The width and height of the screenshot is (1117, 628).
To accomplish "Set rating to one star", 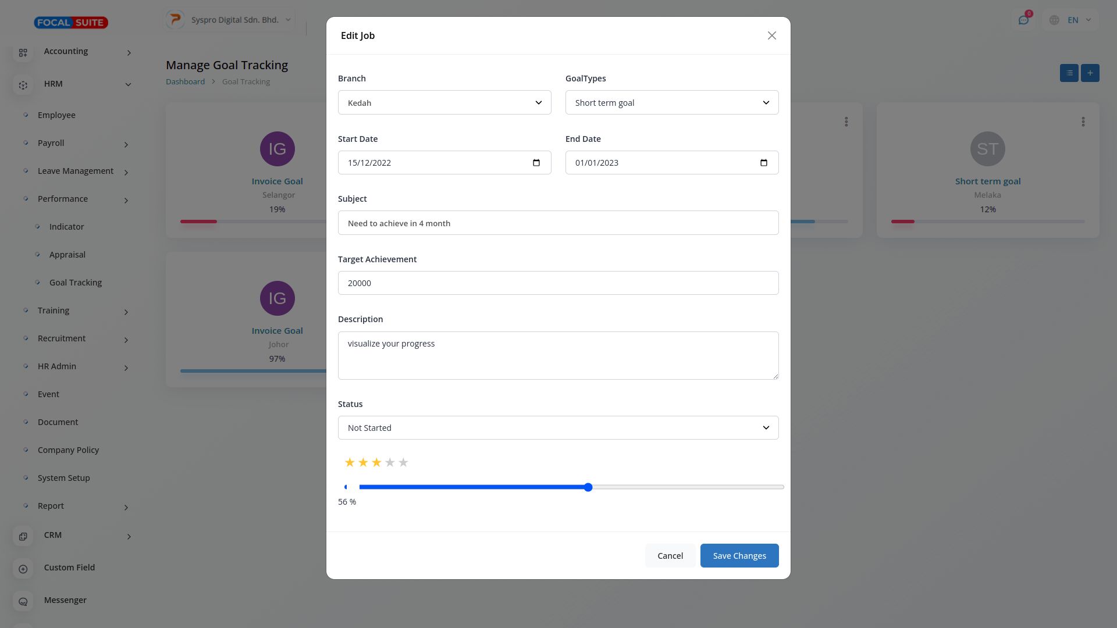I will 349,463.
